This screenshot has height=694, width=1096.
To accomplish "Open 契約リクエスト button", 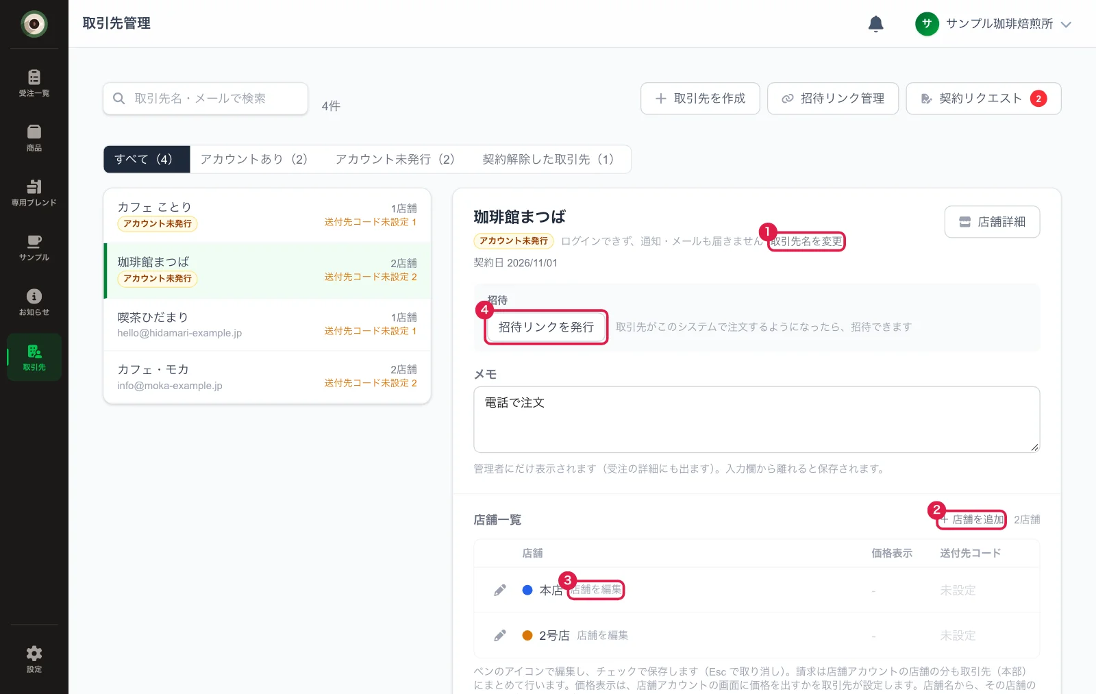I will [x=984, y=99].
